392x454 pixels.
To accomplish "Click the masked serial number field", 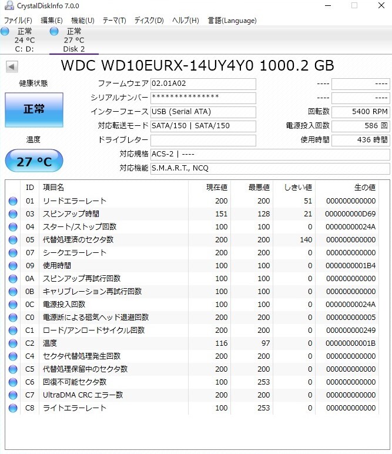I will (x=203, y=98).
